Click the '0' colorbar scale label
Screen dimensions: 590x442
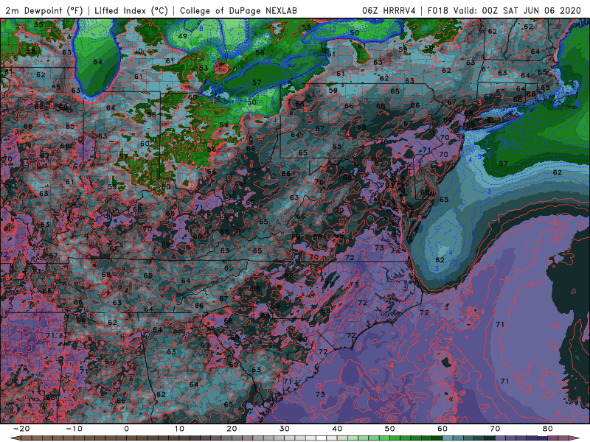click(x=126, y=429)
